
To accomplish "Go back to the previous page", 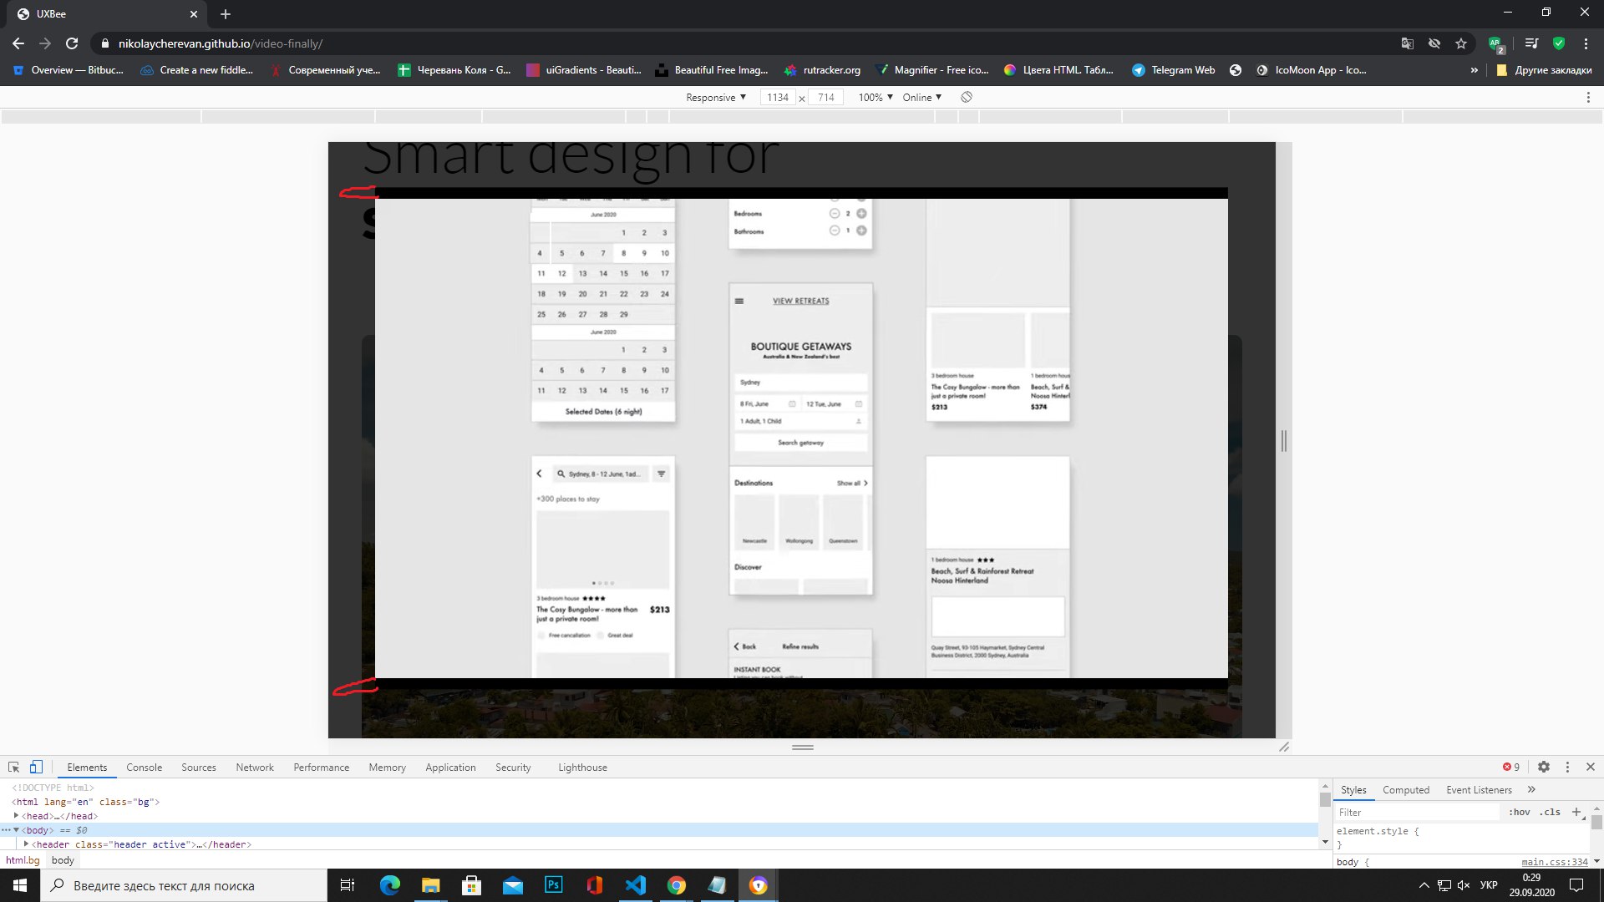I will point(18,43).
